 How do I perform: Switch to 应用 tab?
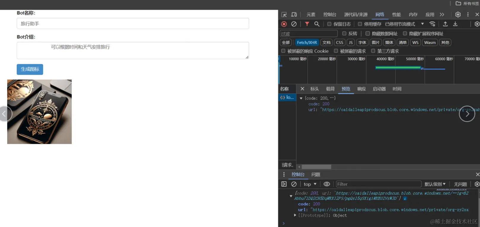coord(430,15)
